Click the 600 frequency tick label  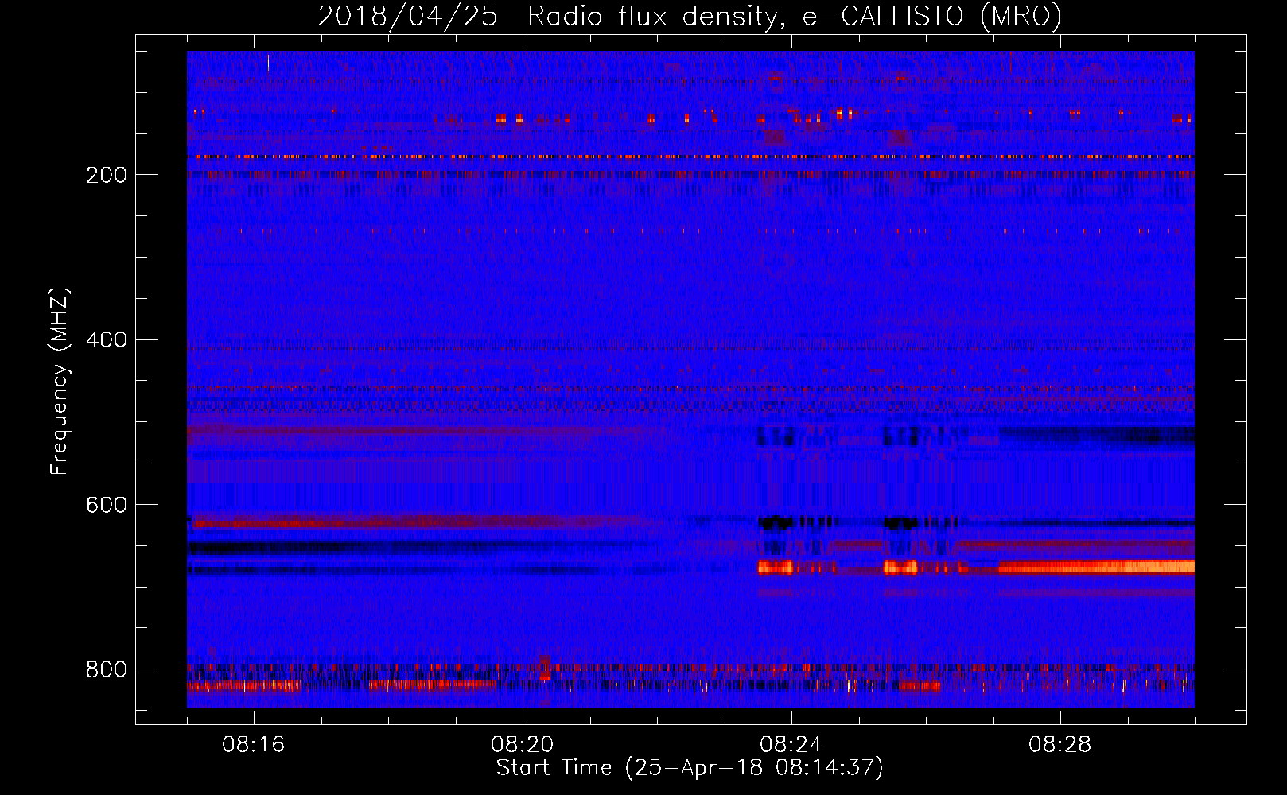(107, 506)
